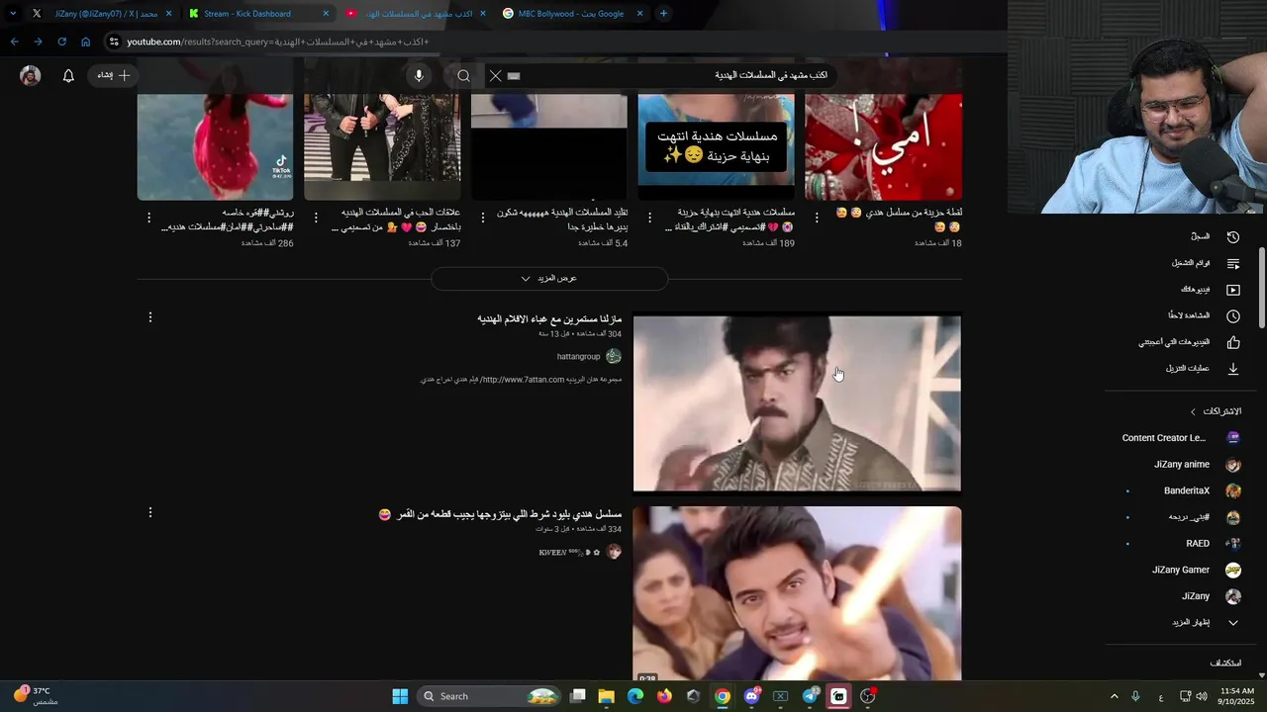Viewport: 1267px width, 712px height.
Task: Switch to the MBC Bollywood Google tab
Action: 574,14
